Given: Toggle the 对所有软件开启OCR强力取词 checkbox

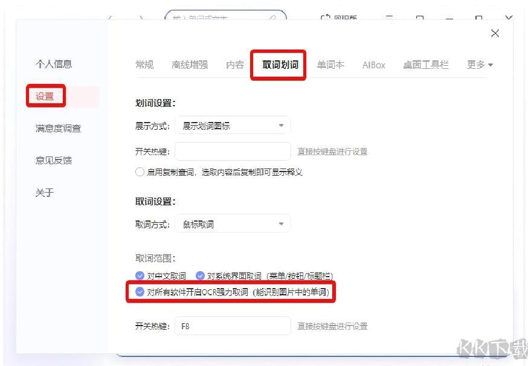Looking at the screenshot, I should pyautogui.click(x=140, y=292).
